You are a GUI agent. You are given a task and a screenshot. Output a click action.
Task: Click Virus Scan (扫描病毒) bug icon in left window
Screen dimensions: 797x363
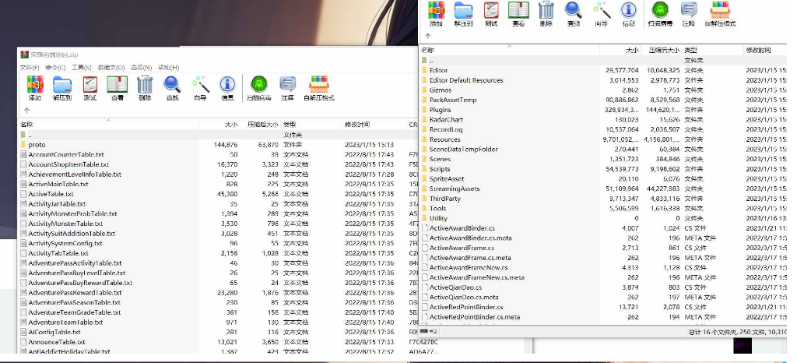pos(258,87)
